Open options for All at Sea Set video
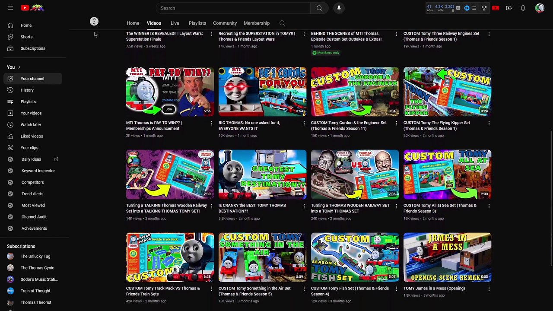The image size is (553, 311). click(489, 206)
